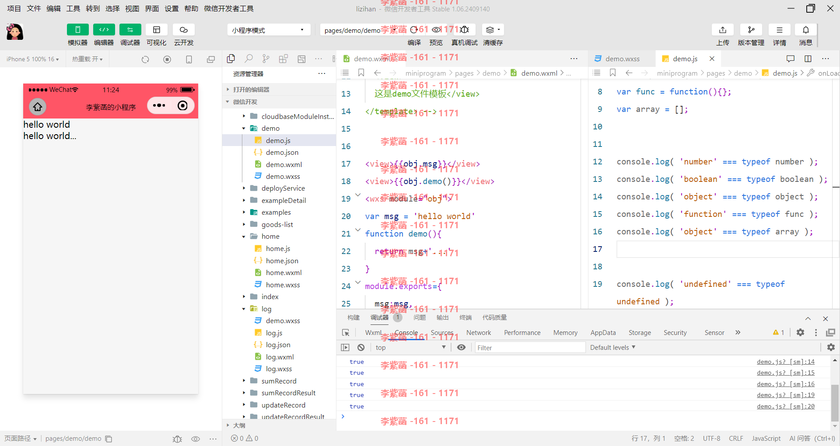Open the 设置 menu

(x=171, y=8)
